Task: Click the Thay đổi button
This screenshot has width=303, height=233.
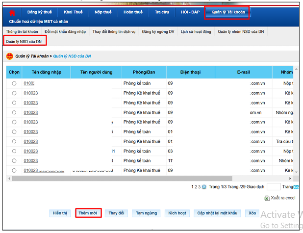Action: tap(116, 213)
